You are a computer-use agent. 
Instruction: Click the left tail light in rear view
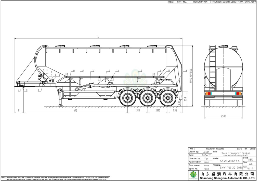pyautogui.click(x=208, y=94)
